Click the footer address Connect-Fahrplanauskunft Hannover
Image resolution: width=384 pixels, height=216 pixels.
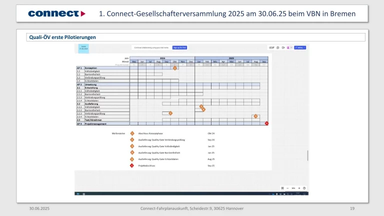pos(192,208)
